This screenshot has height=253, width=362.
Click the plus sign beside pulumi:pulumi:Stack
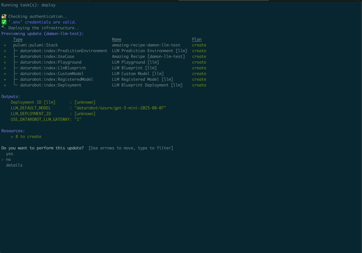pos(5,45)
